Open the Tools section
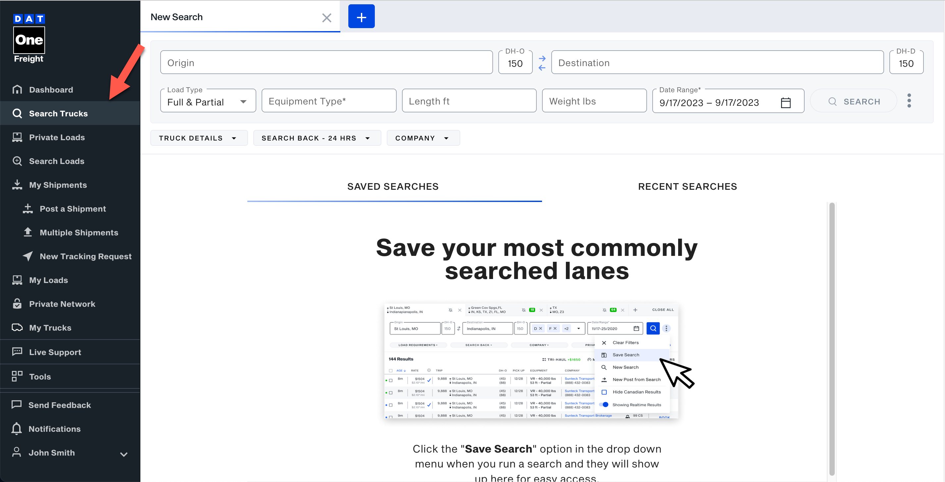Viewport: 945px width, 482px height. [x=40, y=376]
